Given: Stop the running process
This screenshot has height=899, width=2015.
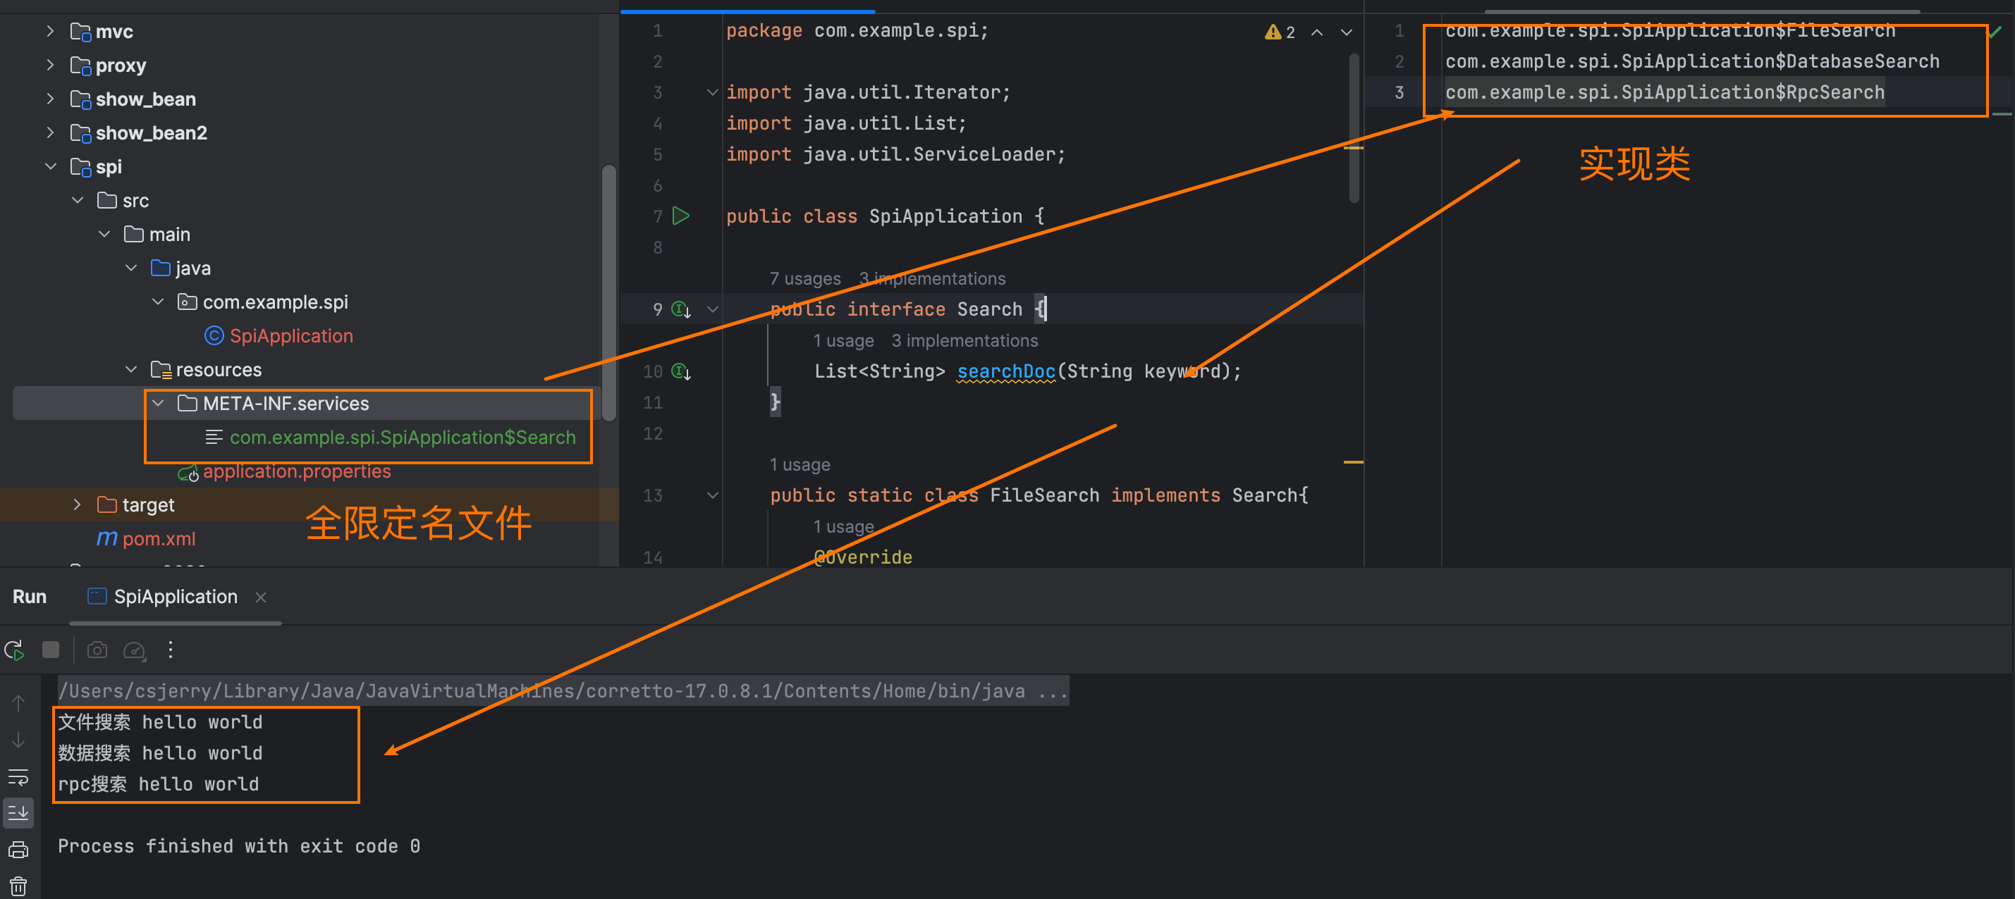Looking at the screenshot, I should [x=51, y=650].
